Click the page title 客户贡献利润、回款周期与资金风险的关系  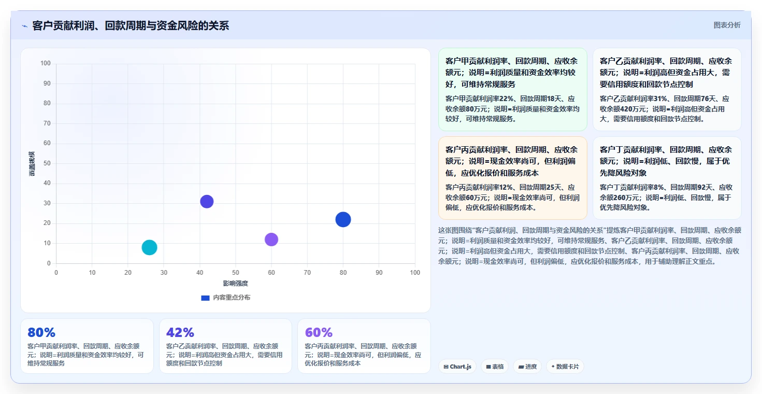point(131,26)
